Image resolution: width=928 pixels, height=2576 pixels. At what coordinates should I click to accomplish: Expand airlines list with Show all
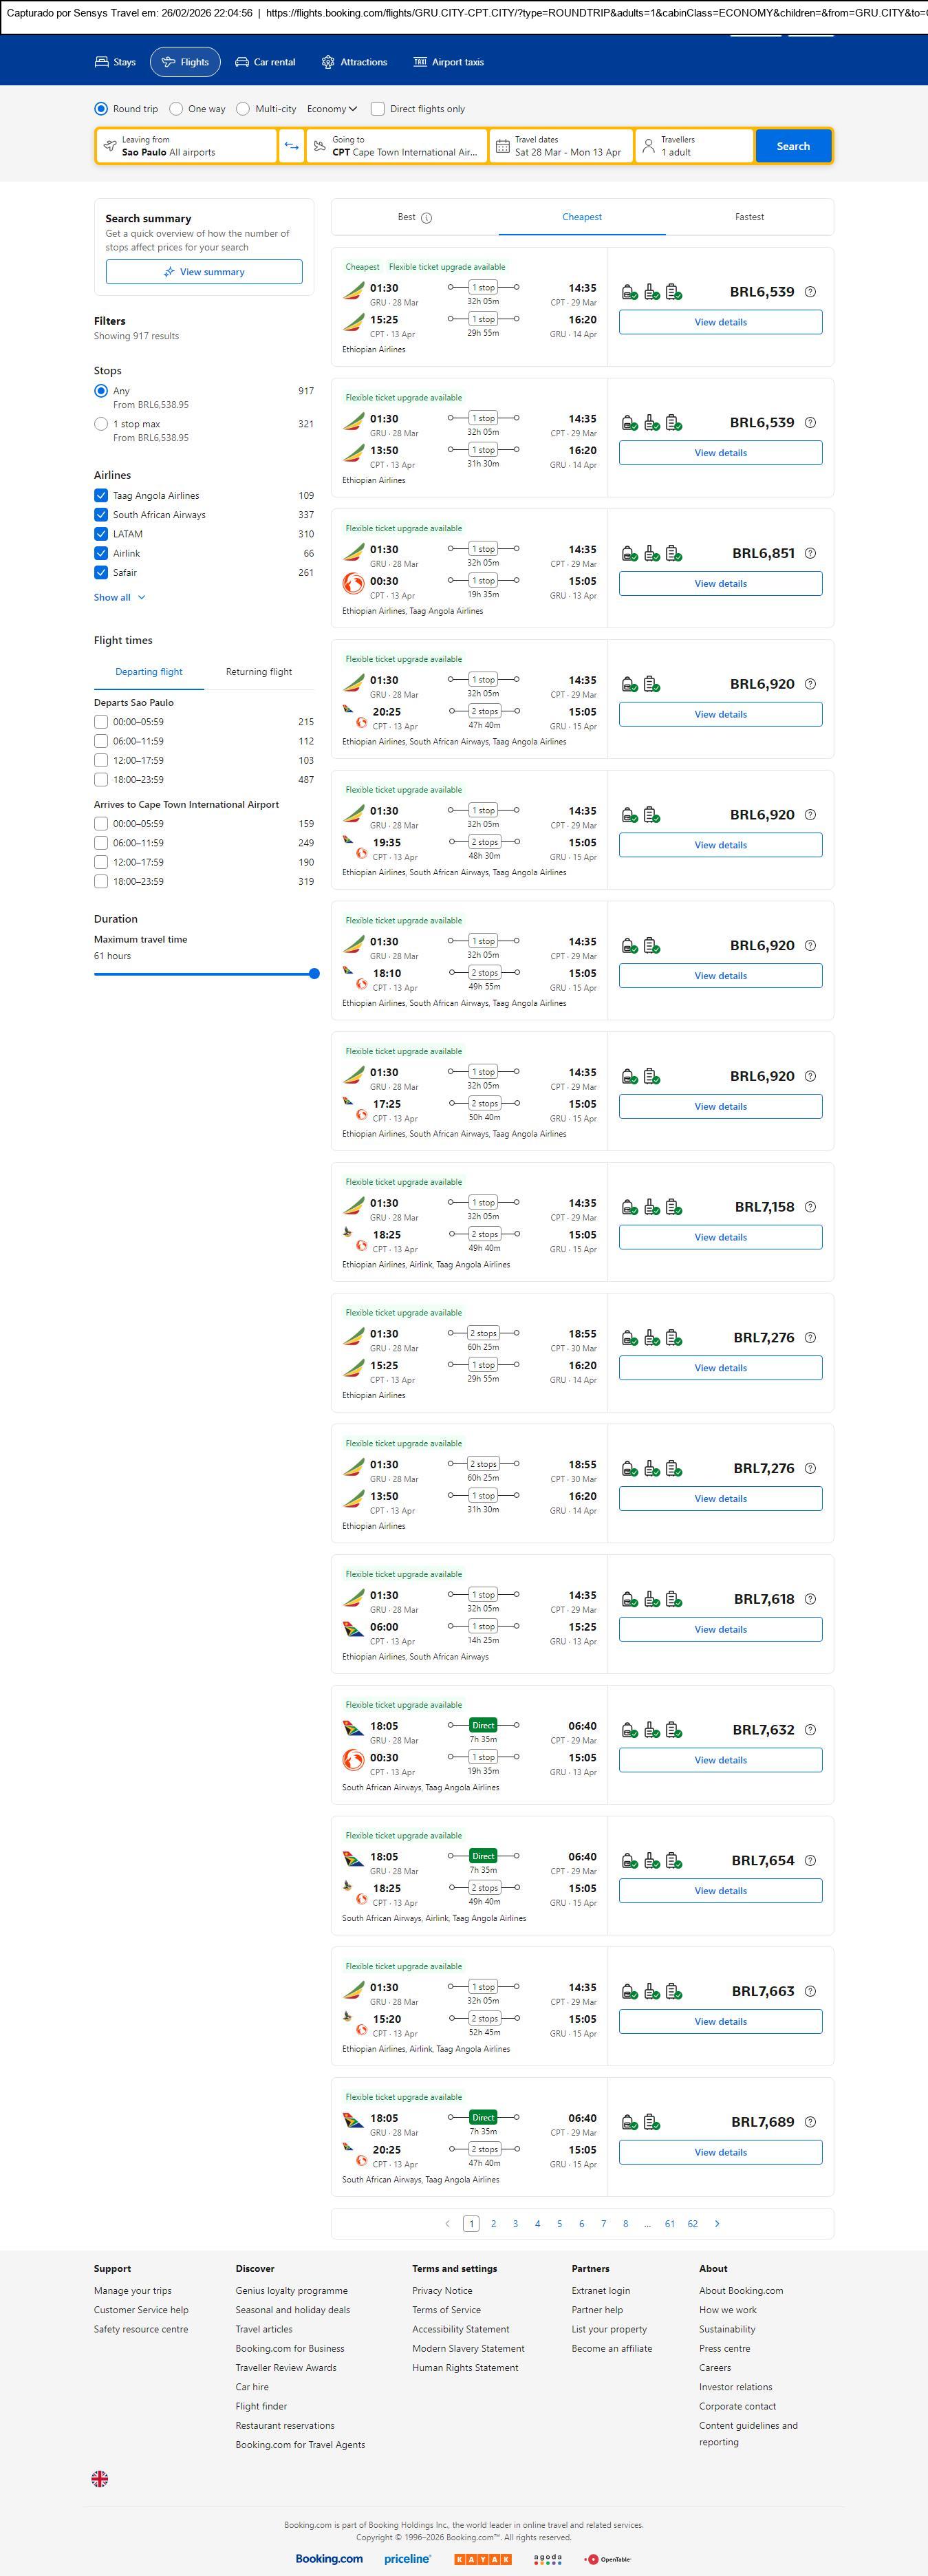119,597
